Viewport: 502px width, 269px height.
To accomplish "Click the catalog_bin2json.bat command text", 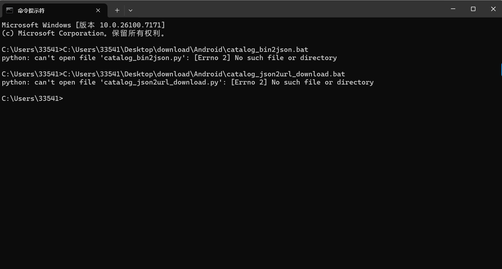I will 267,50.
